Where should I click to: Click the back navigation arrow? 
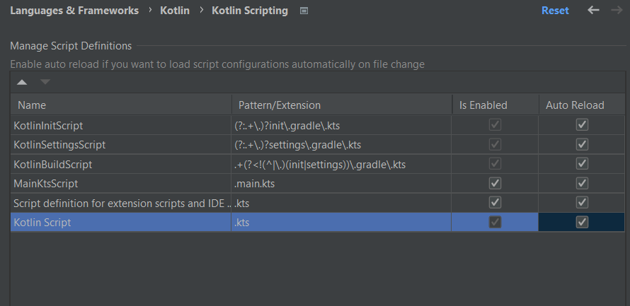click(593, 11)
